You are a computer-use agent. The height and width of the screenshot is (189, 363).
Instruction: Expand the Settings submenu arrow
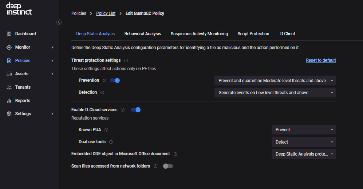click(x=52, y=114)
